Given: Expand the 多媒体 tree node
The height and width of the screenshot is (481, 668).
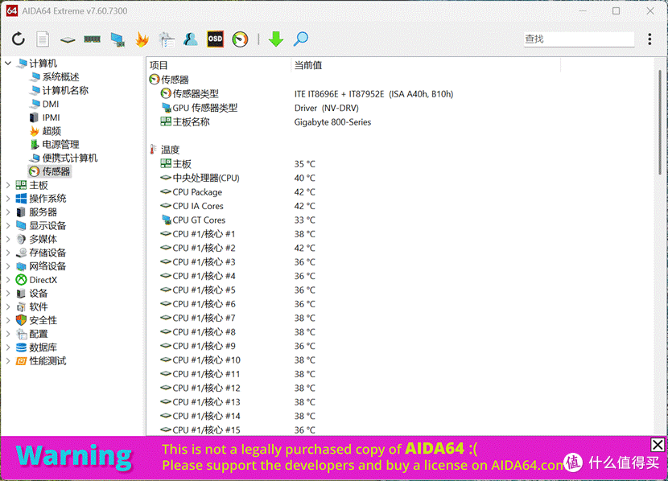Looking at the screenshot, I should point(8,239).
